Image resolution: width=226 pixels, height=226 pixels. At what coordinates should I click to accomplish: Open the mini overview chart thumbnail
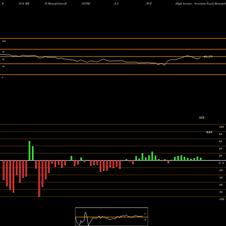coord(112,217)
